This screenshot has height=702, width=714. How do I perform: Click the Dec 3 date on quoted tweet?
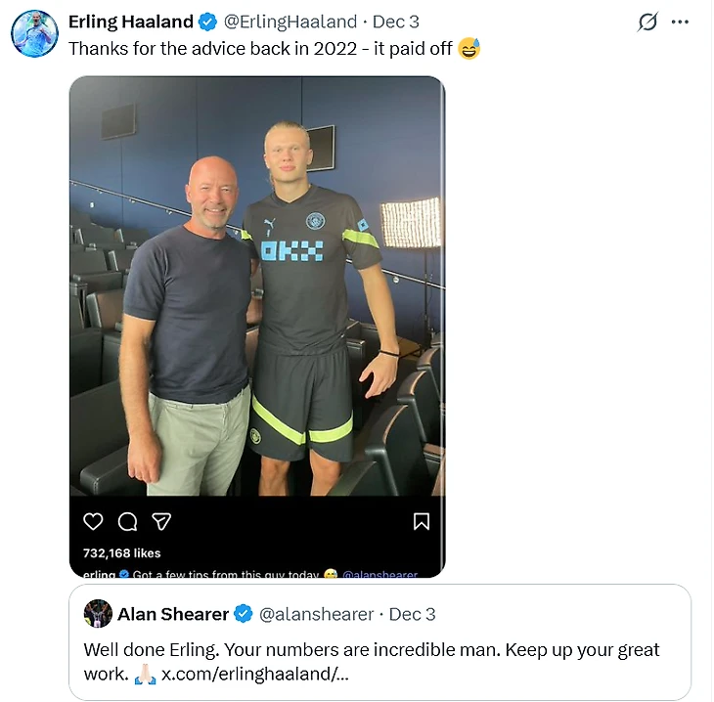[x=412, y=614]
